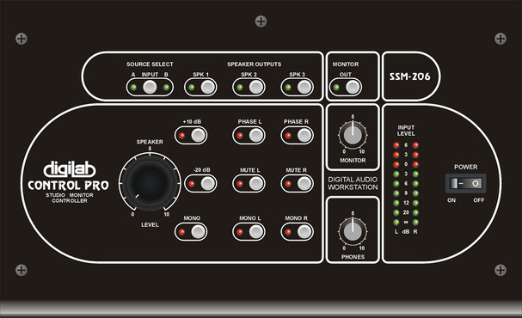
Task: Mute left channel with MUTE L button
Action: [256, 184]
